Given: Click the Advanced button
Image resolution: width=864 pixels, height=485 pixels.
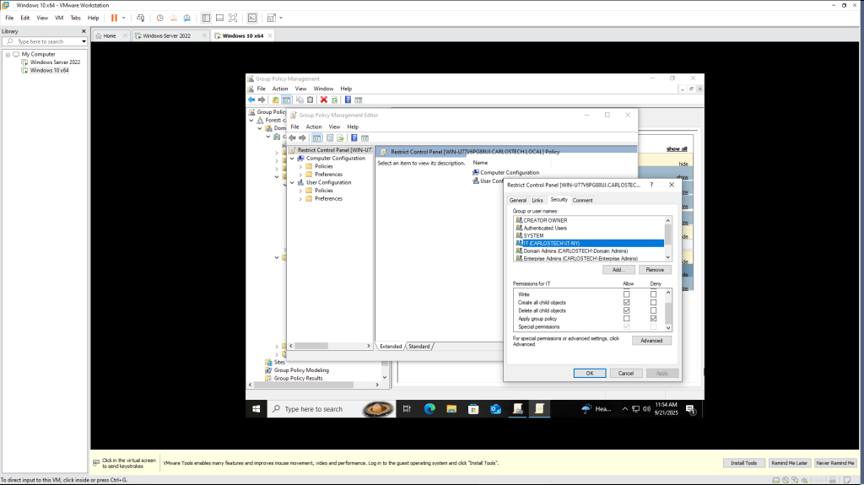Looking at the screenshot, I should pos(651,341).
